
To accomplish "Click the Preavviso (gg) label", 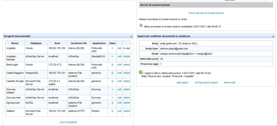I will 149,64.
